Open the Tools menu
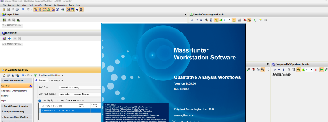The height and width of the screenshot is (122, 328). (71, 5)
